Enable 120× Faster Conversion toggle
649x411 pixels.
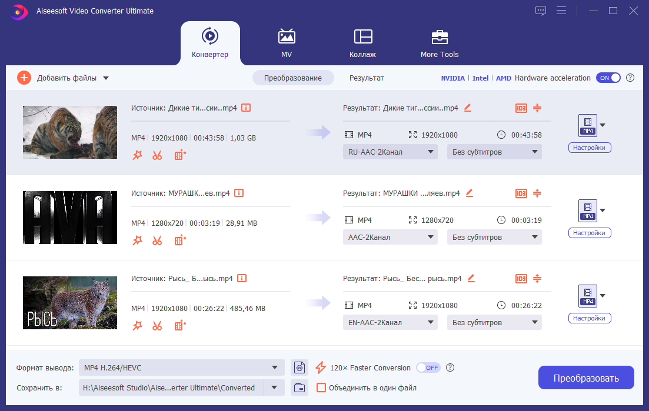[428, 367]
